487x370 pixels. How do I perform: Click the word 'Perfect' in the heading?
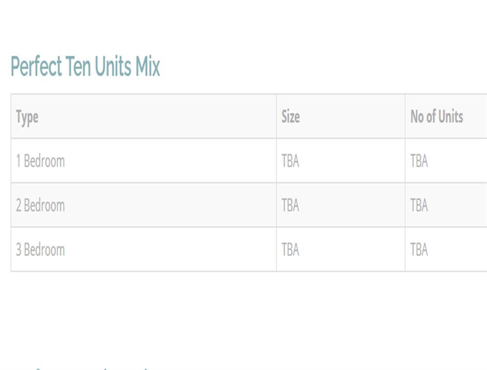coord(35,67)
